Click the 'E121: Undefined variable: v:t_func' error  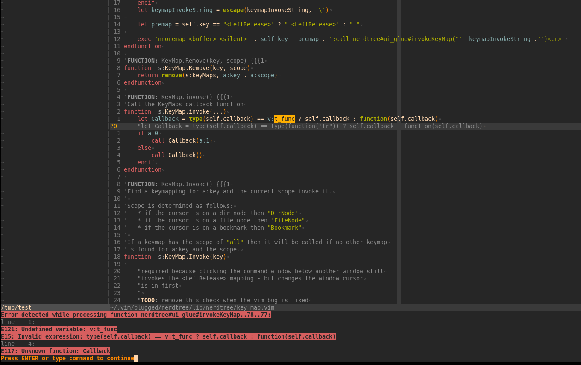point(59,329)
